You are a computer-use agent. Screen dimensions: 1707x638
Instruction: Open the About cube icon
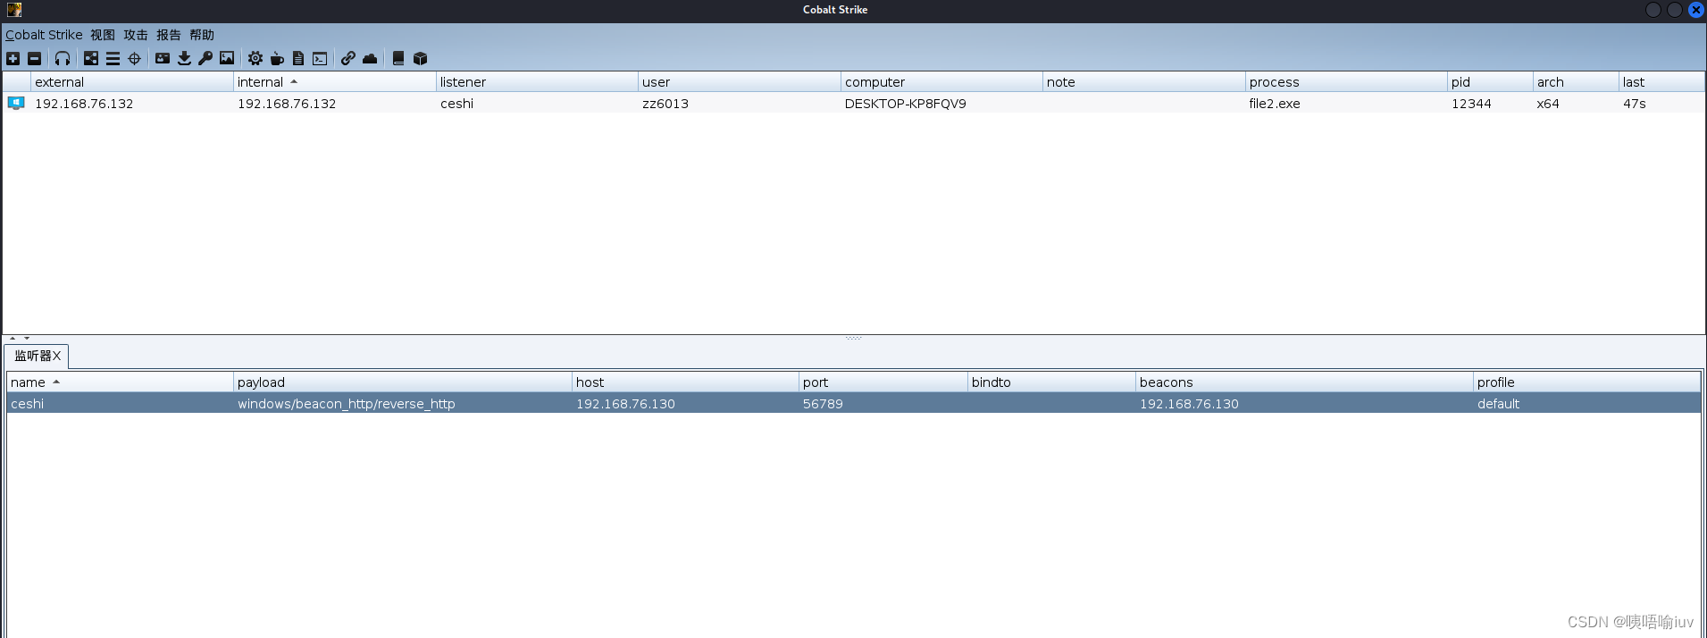coord(420,58)
